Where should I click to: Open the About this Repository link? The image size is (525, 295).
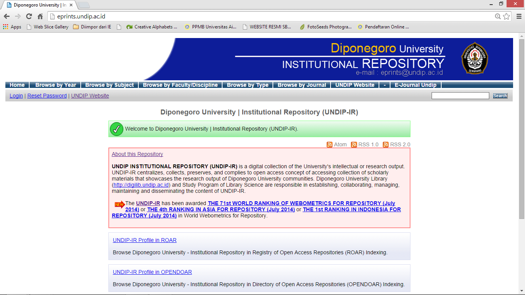click(x=137, y=154)
